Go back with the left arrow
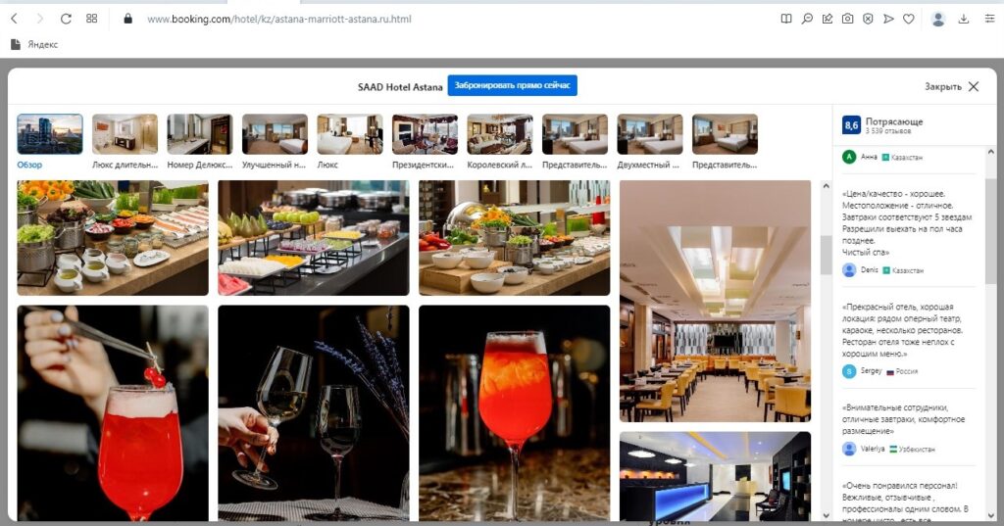The height and width of the screenshot is (526, 1004). (14, 20)
